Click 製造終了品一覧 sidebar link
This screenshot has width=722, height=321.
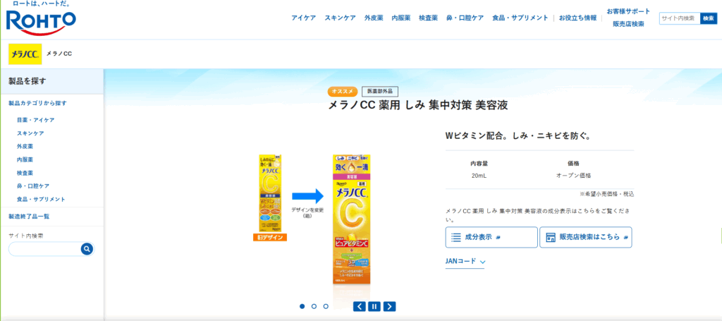tap(29, 217)
